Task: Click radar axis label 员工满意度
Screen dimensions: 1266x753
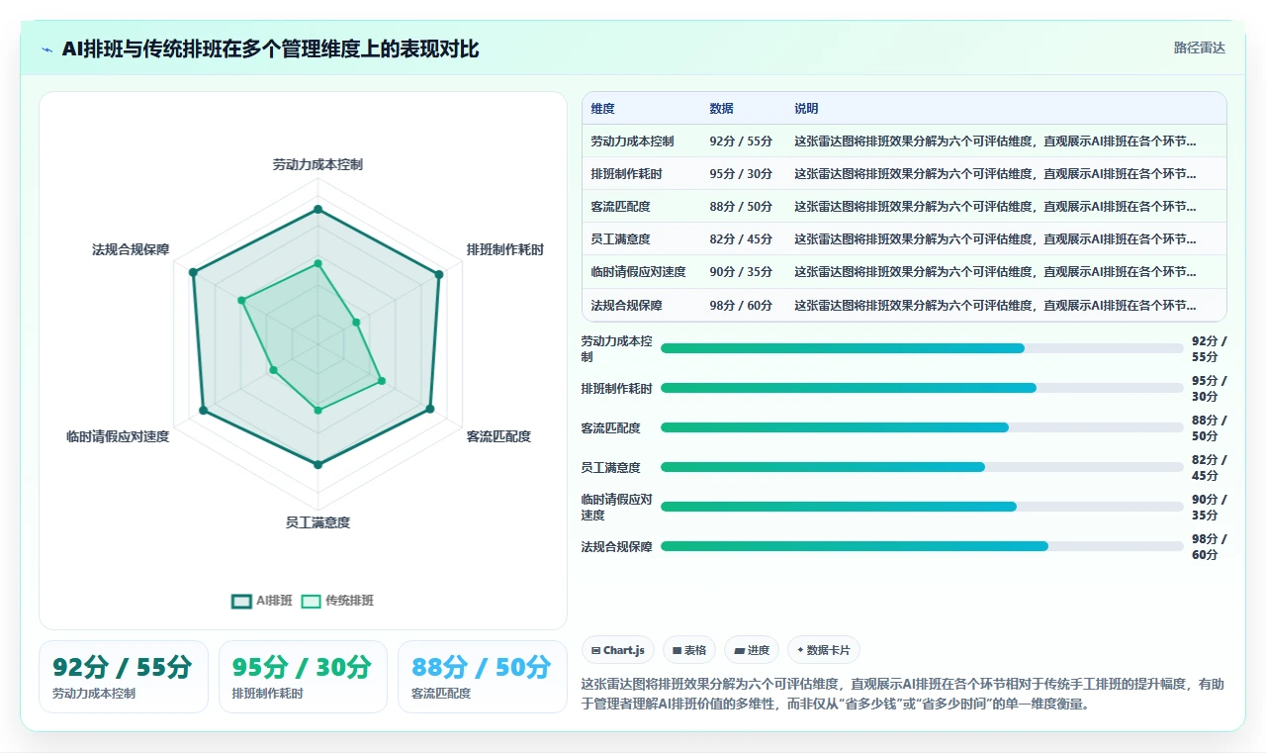Action: [317, 521]
